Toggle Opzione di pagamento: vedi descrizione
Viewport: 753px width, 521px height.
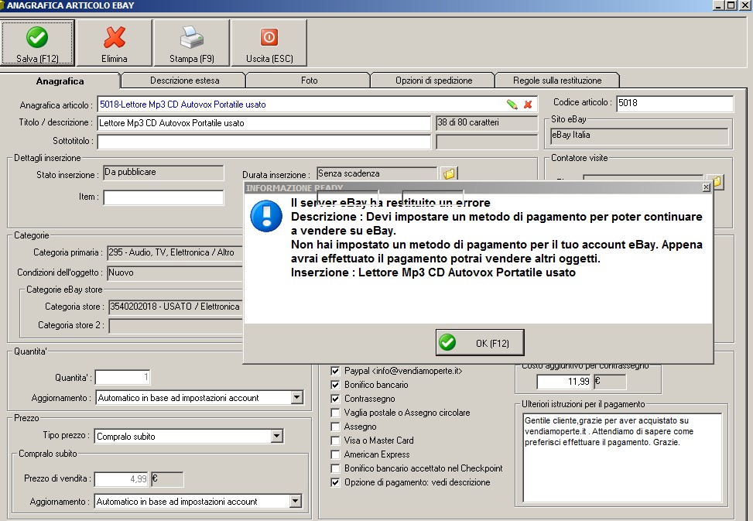[x=335, y=482]
